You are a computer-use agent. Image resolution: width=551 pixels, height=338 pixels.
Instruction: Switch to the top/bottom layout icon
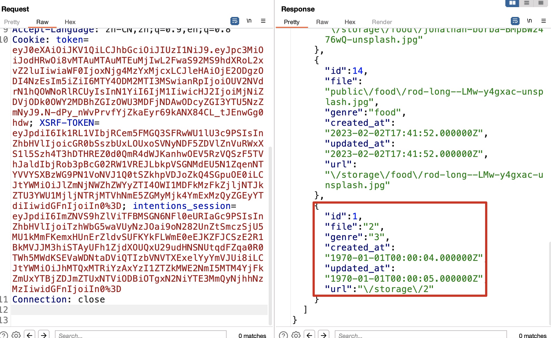click(x=526, y=3)
